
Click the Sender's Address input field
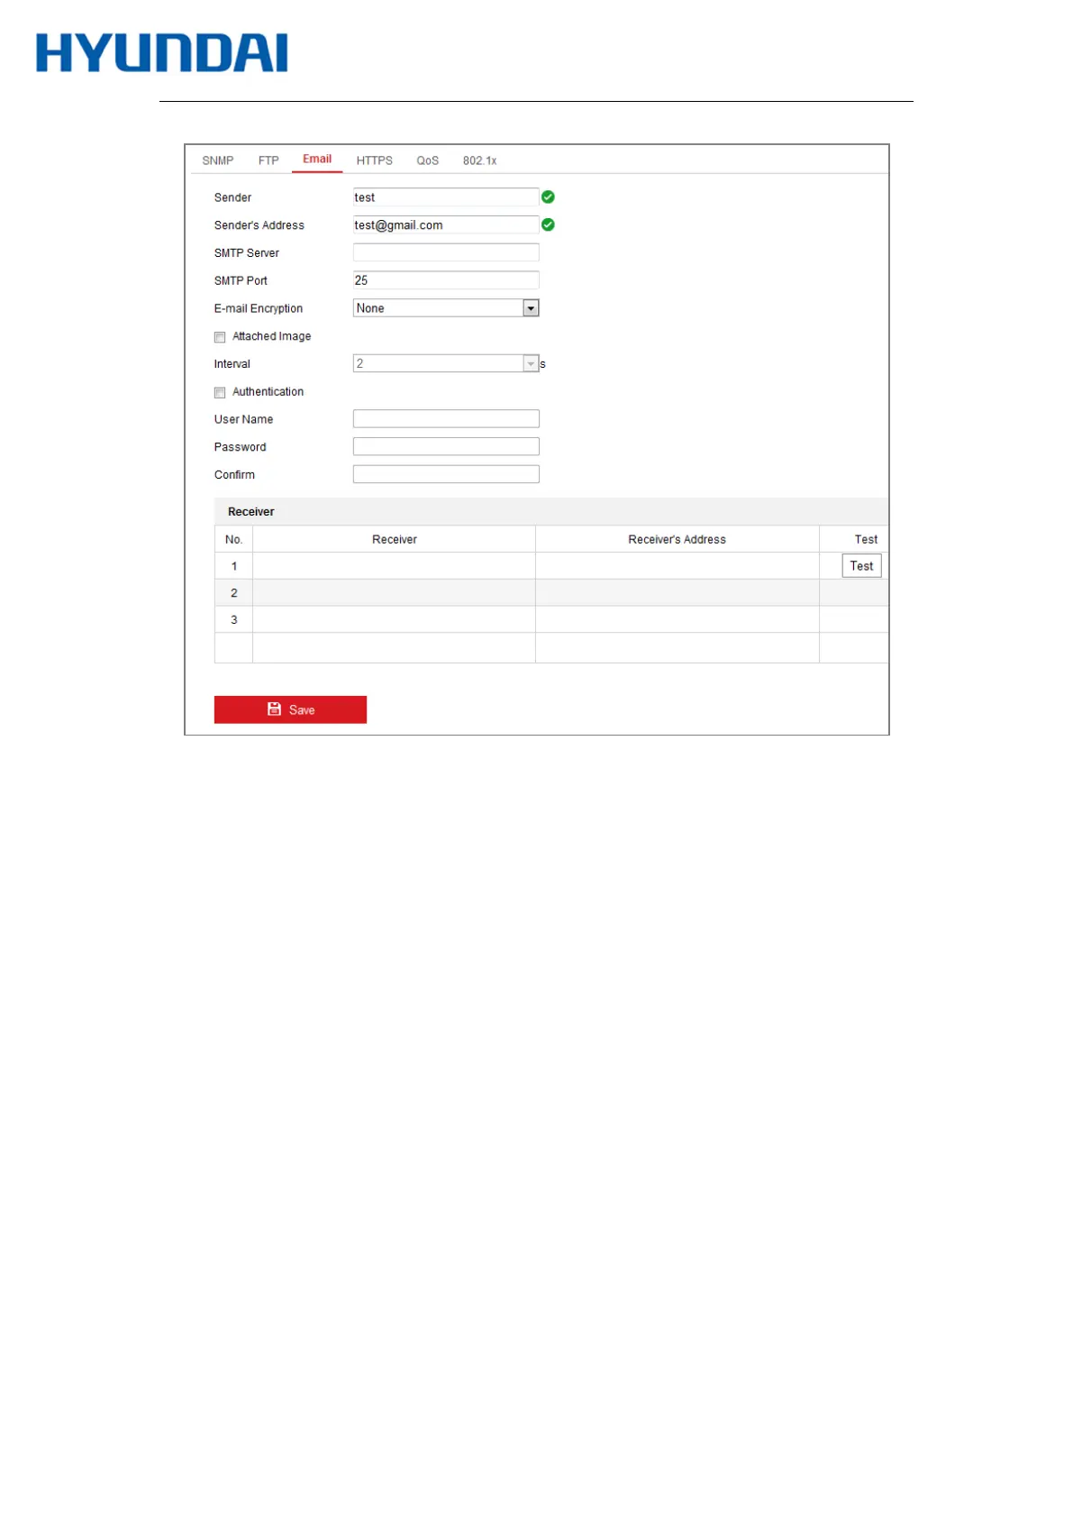[x=446, y=225]
